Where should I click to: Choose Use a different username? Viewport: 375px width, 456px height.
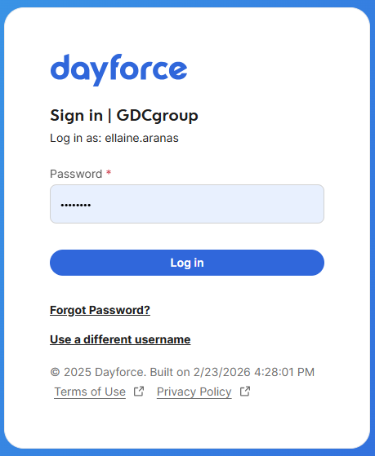point(120,339)
